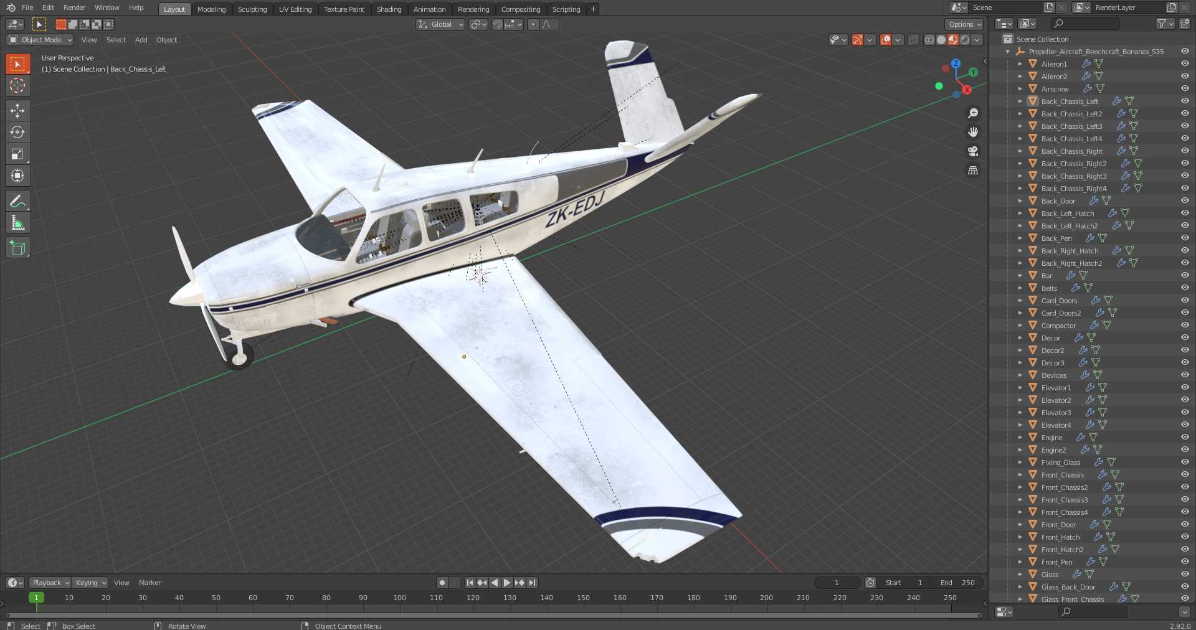The width and height of the screenshot is (1196, 630).
Task: Click the outliner filter funnel icon
Action: click(1161, 24)
